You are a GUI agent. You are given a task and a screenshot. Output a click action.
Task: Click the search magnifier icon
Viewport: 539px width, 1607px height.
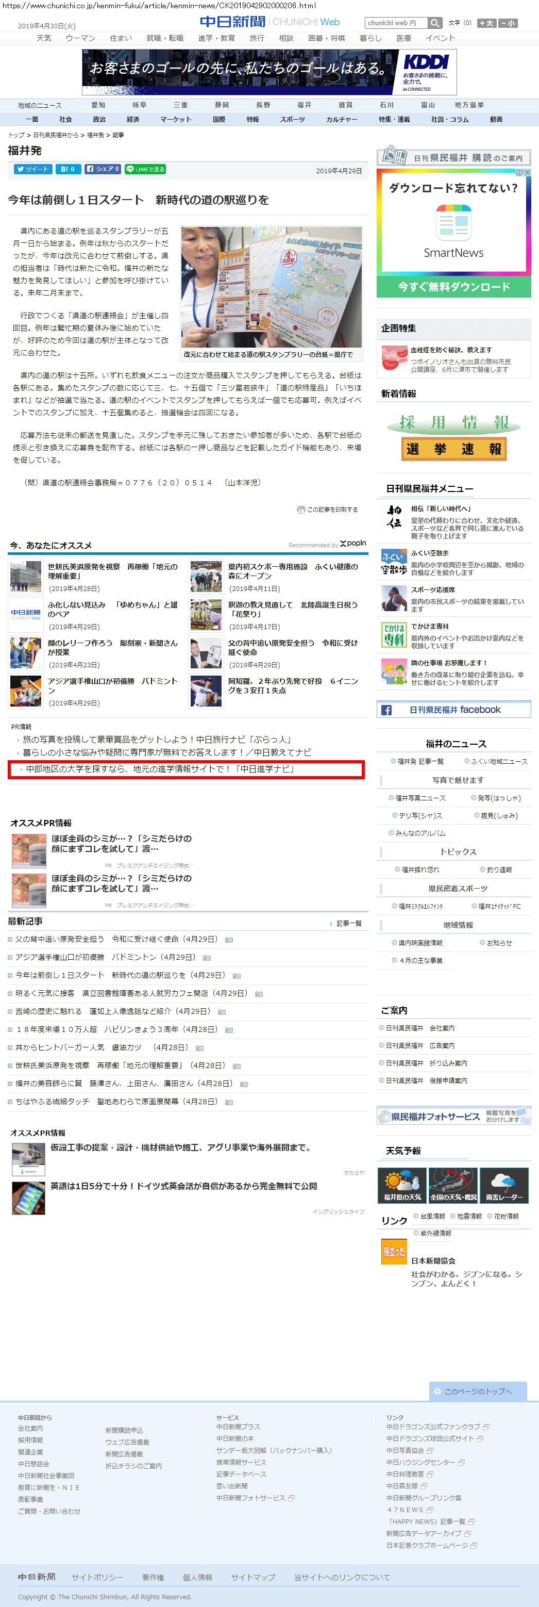[435, 23]
